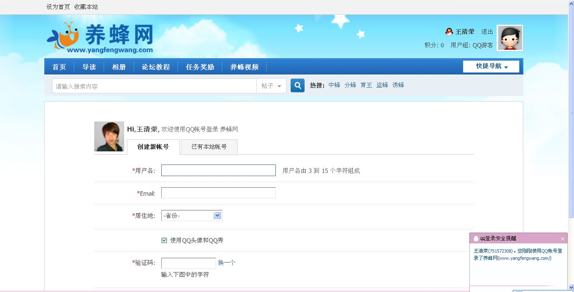
Task: Click the 请输入搜索内容 search box
Action: (154, 86)
